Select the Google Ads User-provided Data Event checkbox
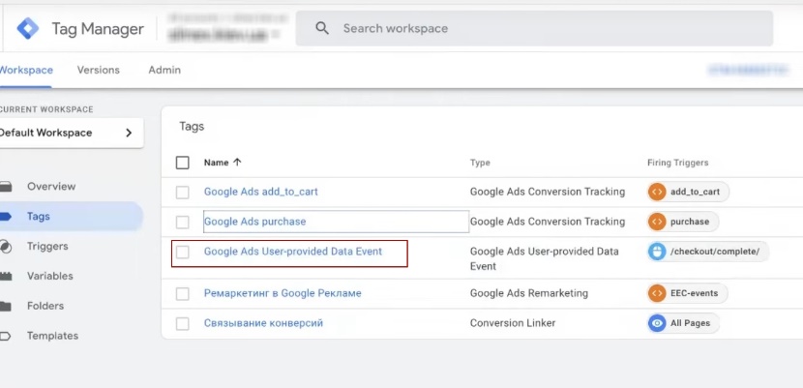This screenshot has height=388, width=803. [x=183, y=253]
